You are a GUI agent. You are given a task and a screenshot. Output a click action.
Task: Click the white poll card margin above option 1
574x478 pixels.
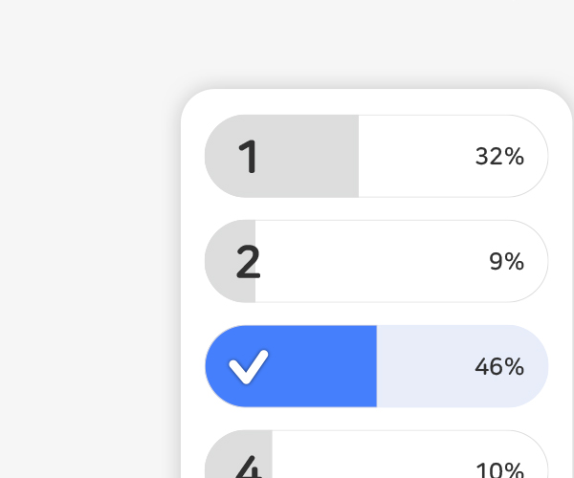376,101
